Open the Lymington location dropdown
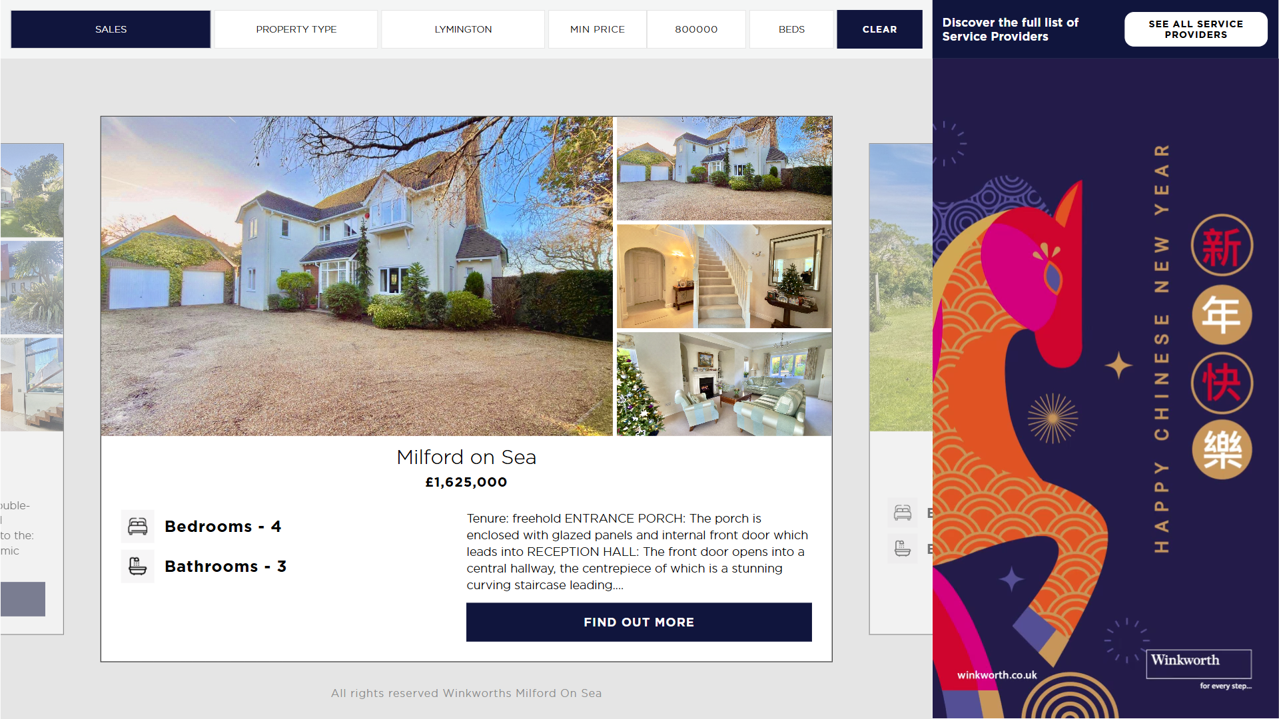 click(463, 29)
